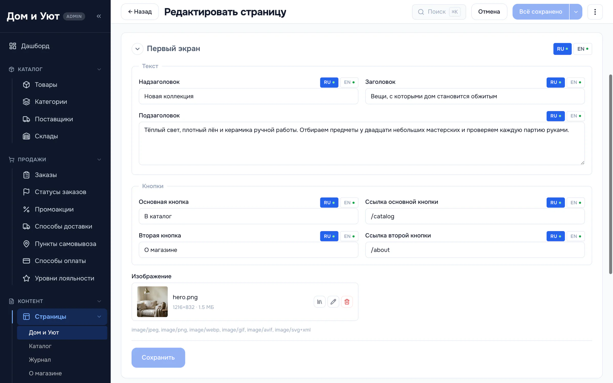Screen dimensions: 613x383
Task: Open media library icon for hero.png
Action: coord(320,302)
